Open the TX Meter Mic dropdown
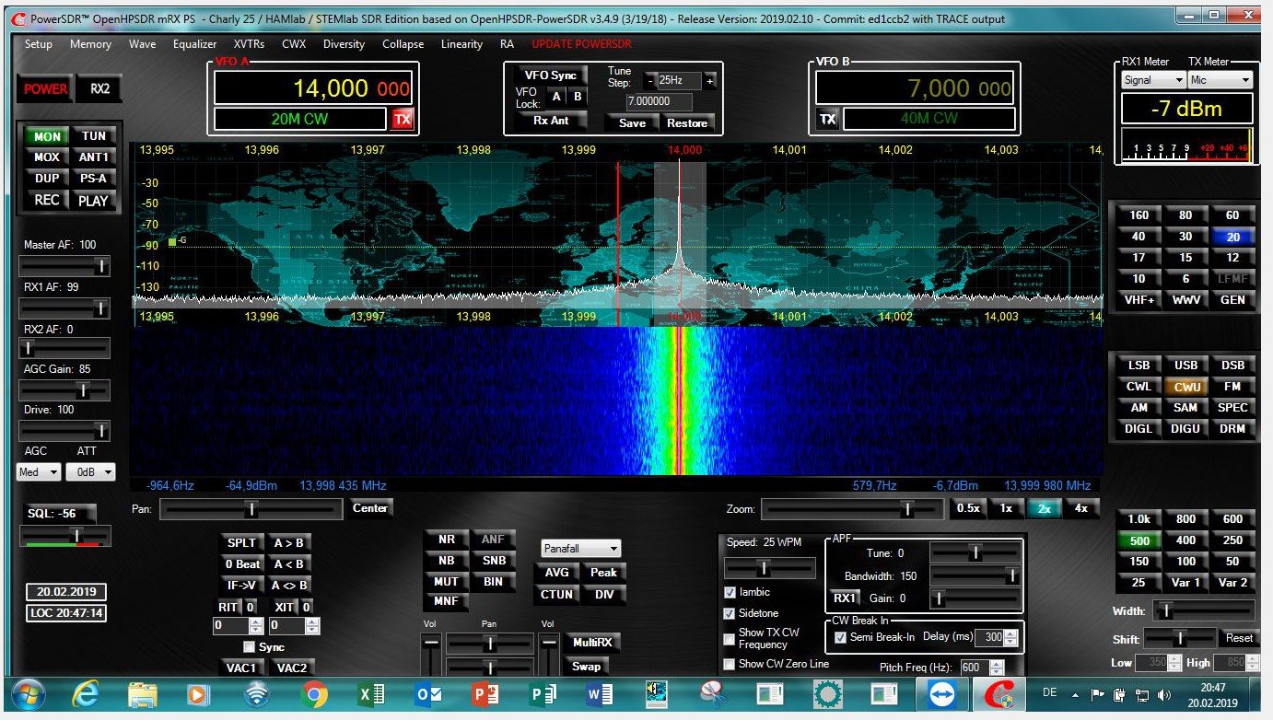Viewport: 1273px width, 720px height. (x=1220, y=80)
